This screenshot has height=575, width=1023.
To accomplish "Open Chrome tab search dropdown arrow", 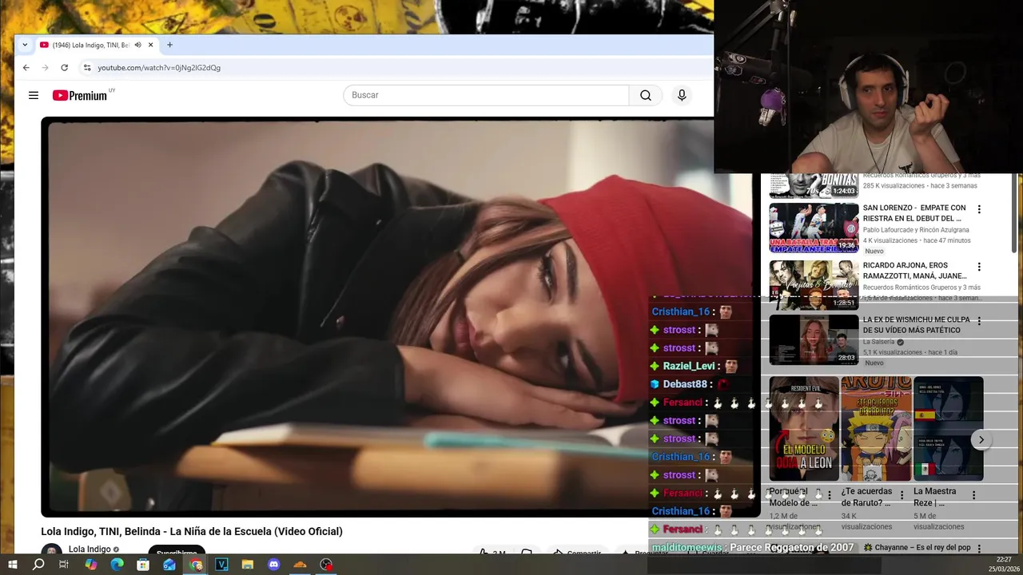I will click(x=25, y=45).
